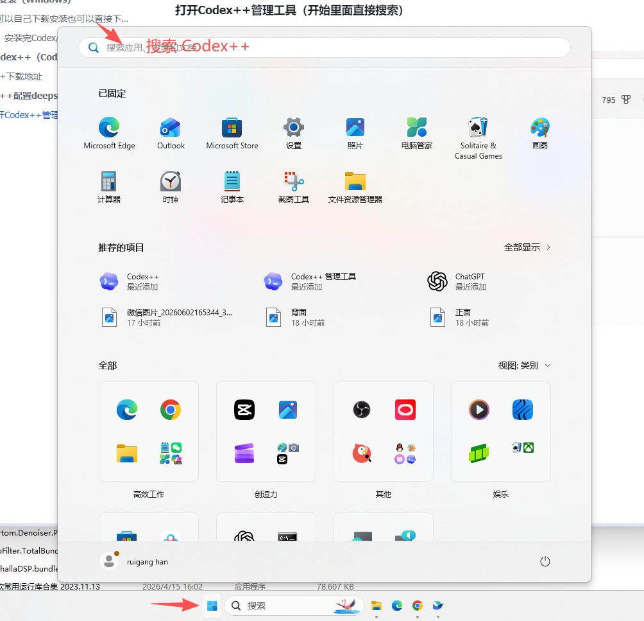This screenshot has height=621, width=644.
Task: Launch Outlook from the pinned section
Action: [171, 133]
